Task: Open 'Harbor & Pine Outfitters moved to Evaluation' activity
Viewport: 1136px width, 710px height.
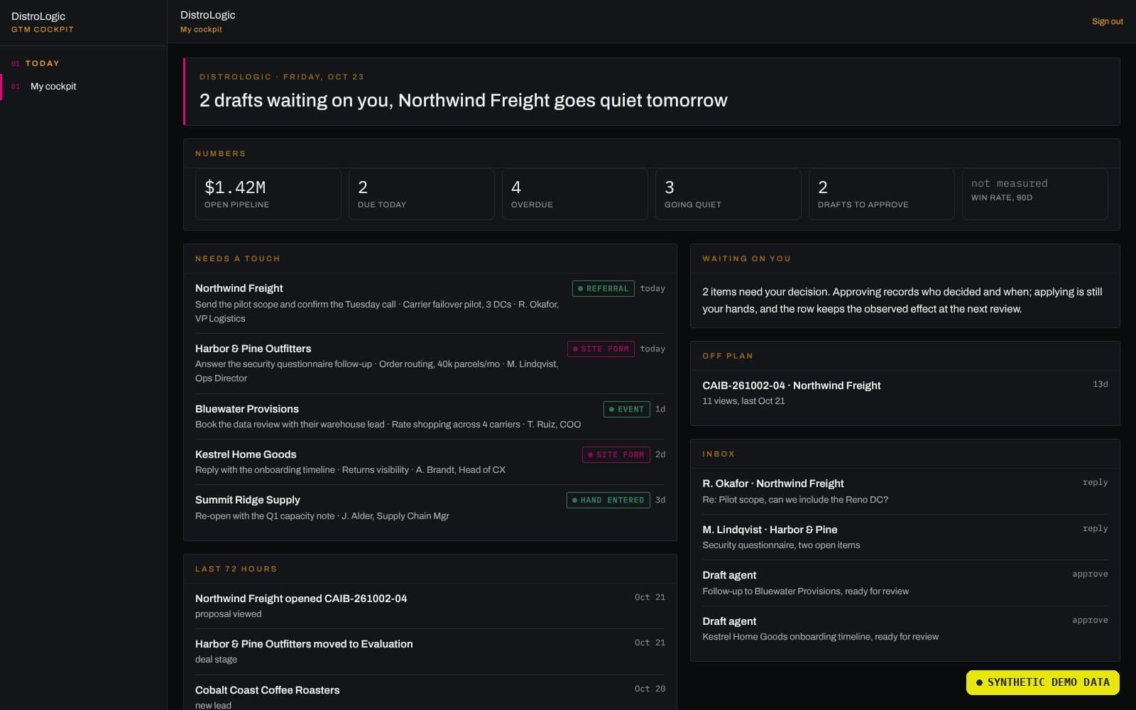Action: tap(430, 651)
